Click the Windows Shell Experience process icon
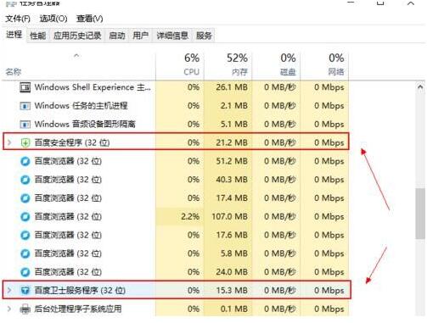Viewport: 427px width, 323px height. click(25, 87)
